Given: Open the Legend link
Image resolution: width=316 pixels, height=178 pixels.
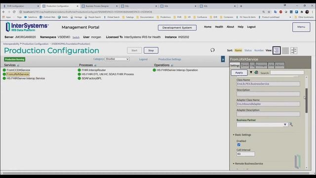Looking at the screenshot, I should click(x=143, y=59).
